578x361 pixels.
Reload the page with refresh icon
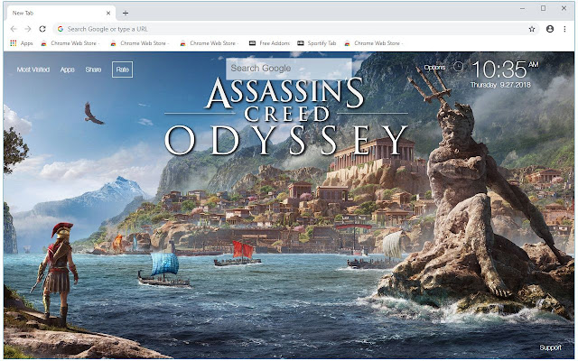point(42,29)
